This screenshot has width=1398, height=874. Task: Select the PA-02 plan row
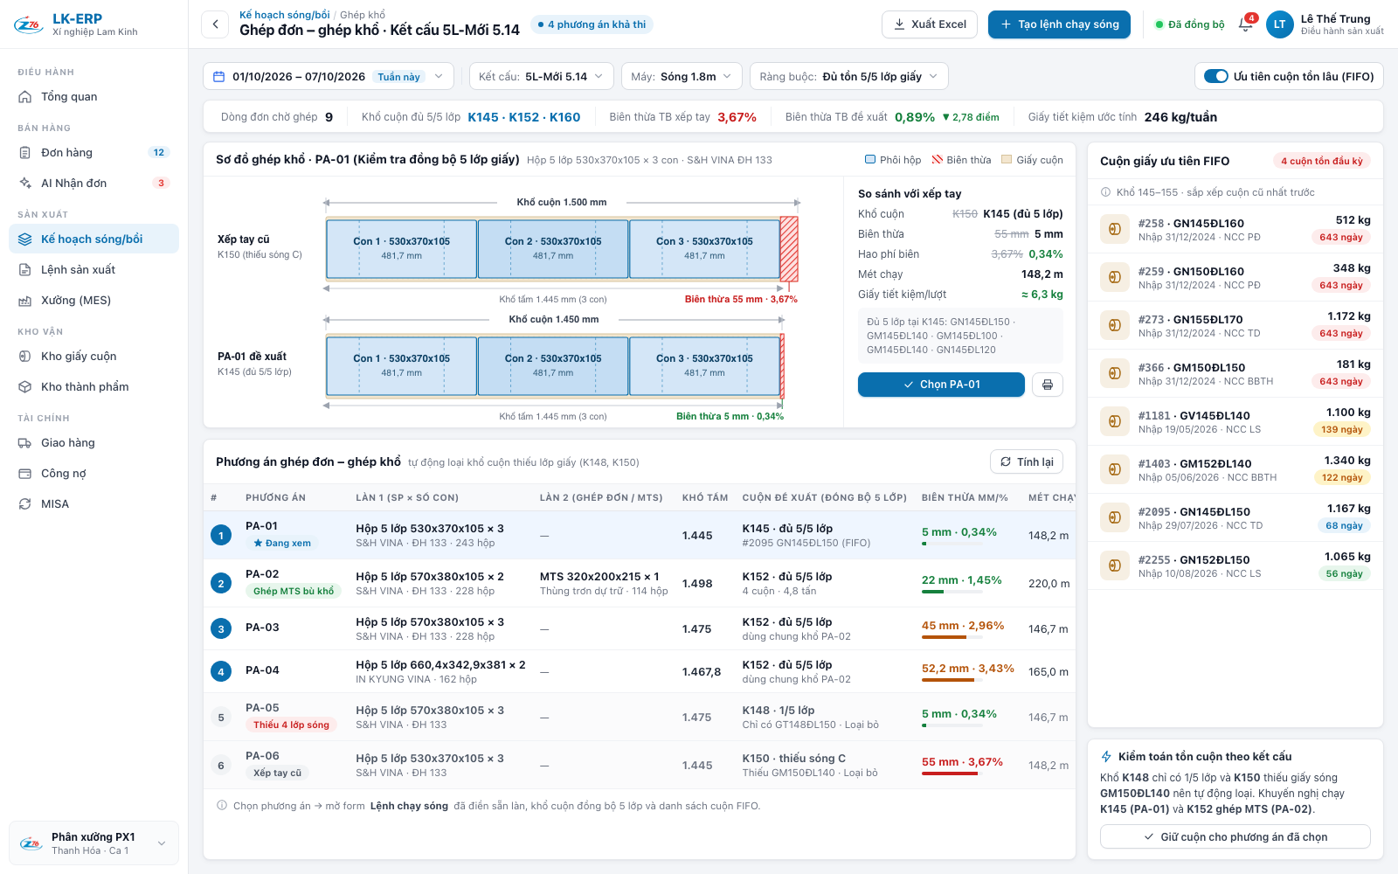pyautogui.click(x=640, y=583)
